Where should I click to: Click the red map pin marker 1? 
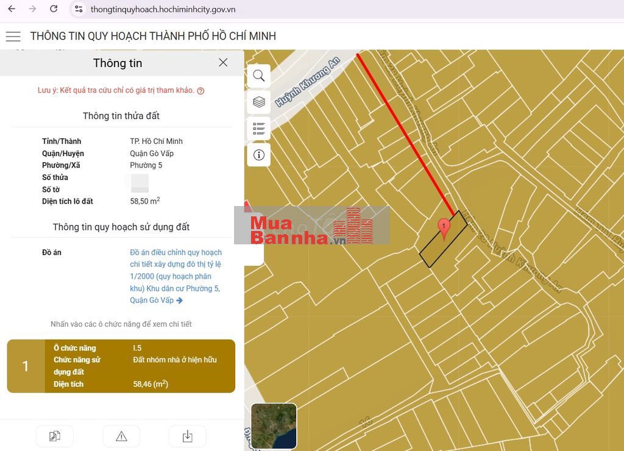click(444, 229)
